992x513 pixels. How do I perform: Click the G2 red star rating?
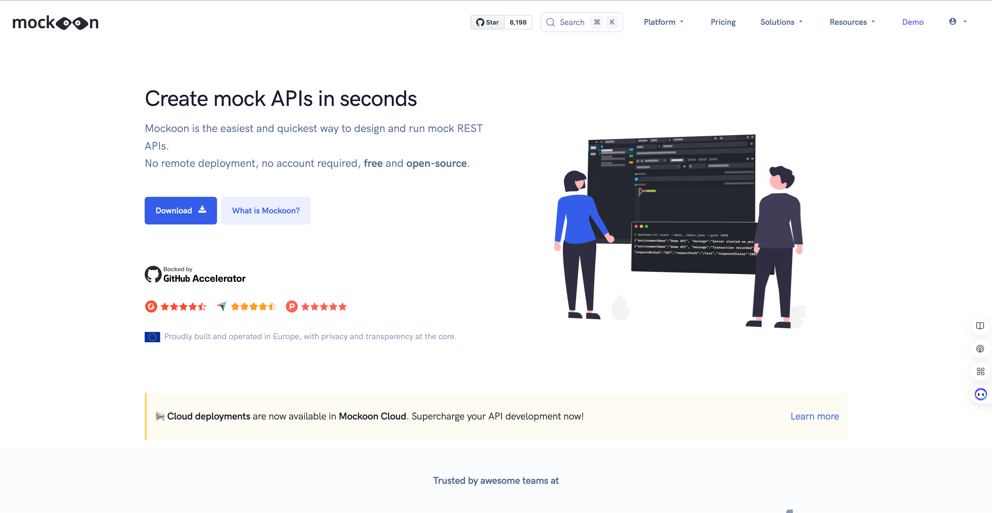[183, 307]
